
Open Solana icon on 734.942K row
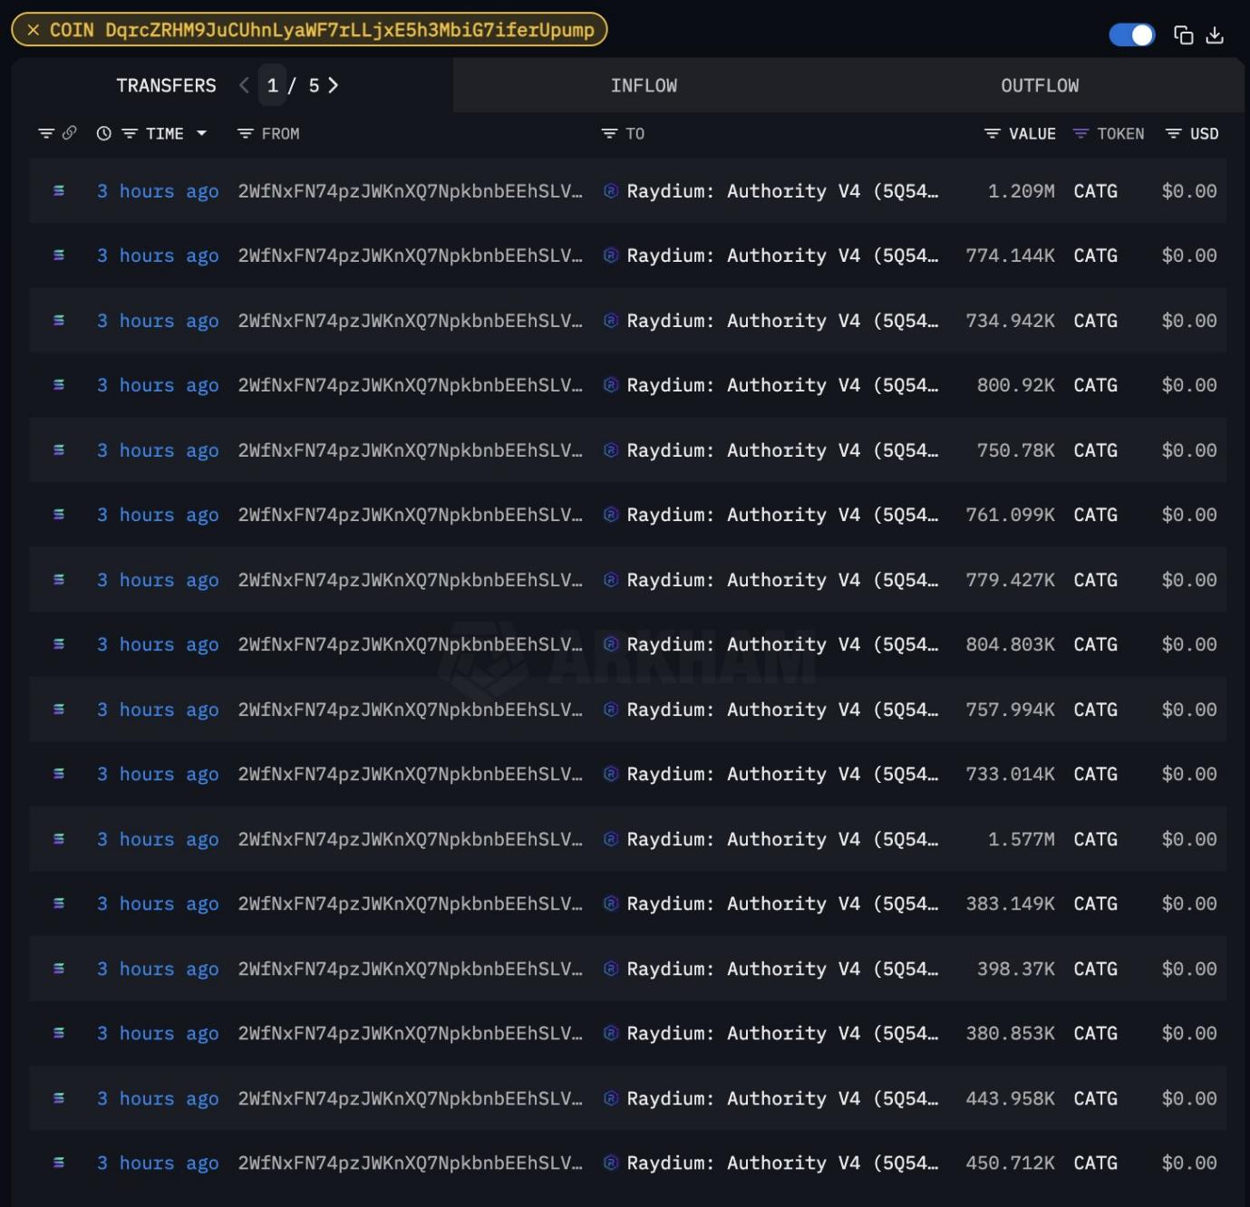click(59, 321)
